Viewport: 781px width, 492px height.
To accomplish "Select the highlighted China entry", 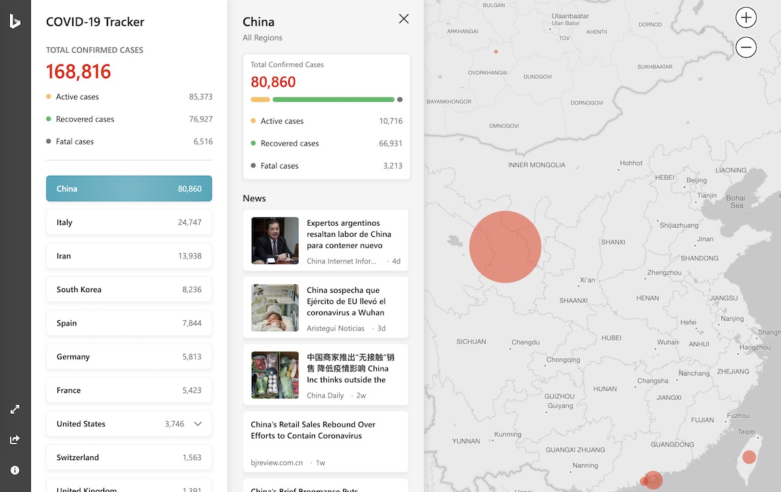I will (129, 189).
